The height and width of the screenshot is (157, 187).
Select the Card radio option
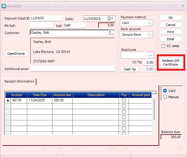pos(165,91)
